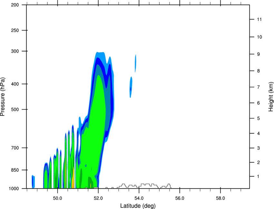Click the 54.0 latitude tick label
274x209 pixels.
point(139,198)
